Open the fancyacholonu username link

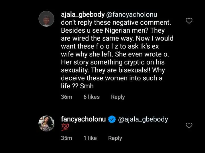coord(83,119)
